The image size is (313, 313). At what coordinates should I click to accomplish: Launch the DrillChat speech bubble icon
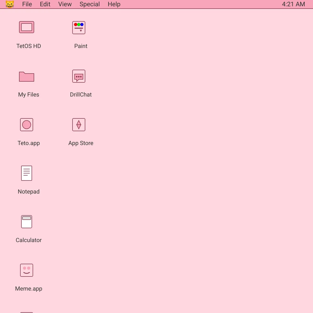[79, 76]
